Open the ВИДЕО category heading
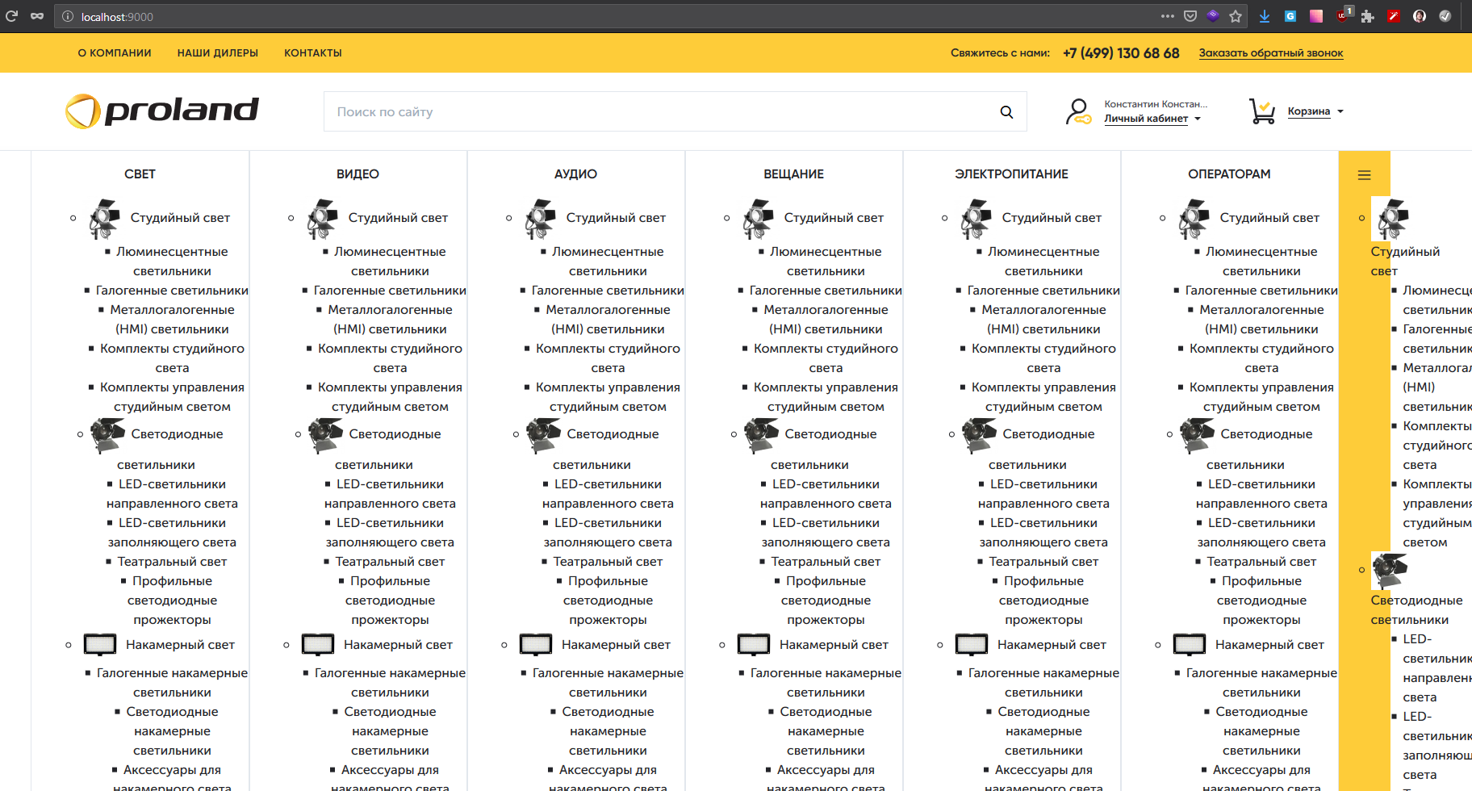1472x791 pixels. (x=358, y=174)
